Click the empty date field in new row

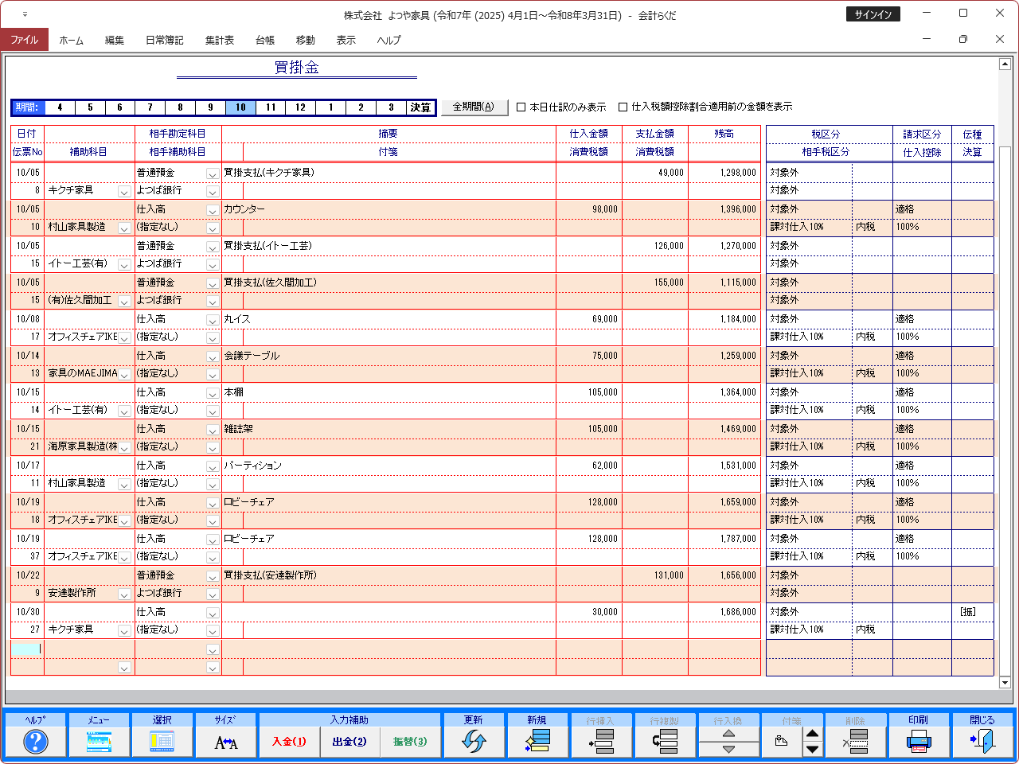click(26, 649)
